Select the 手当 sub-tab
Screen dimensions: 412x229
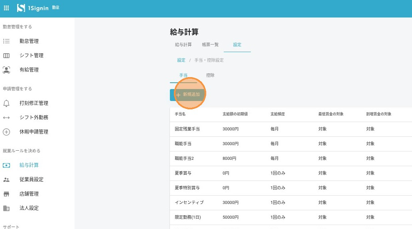click(183, 75)
